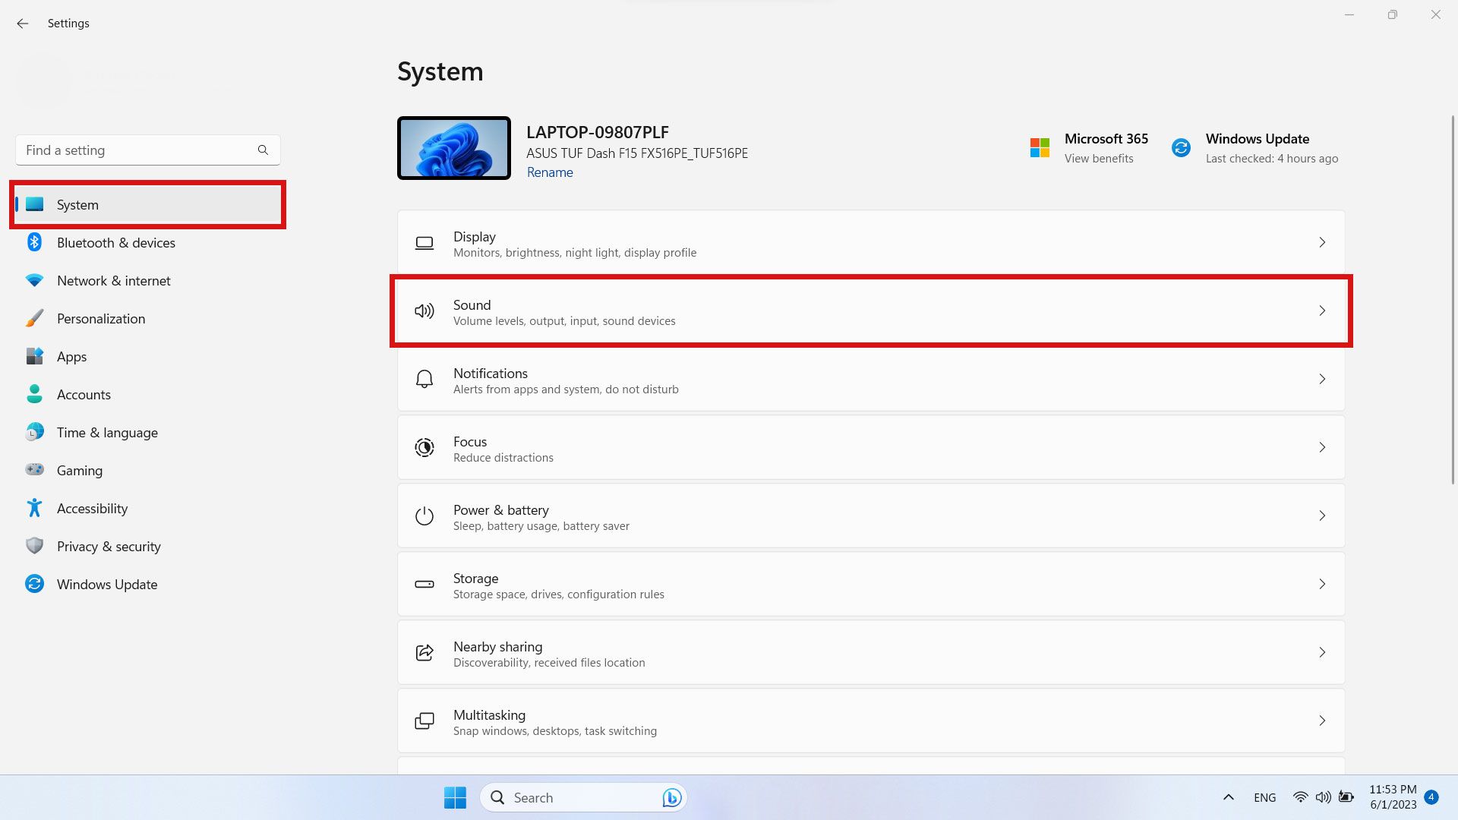Open Accounts section
Image resolution: width=1458 pixels, height=820 pixels.
click(148, 395)
